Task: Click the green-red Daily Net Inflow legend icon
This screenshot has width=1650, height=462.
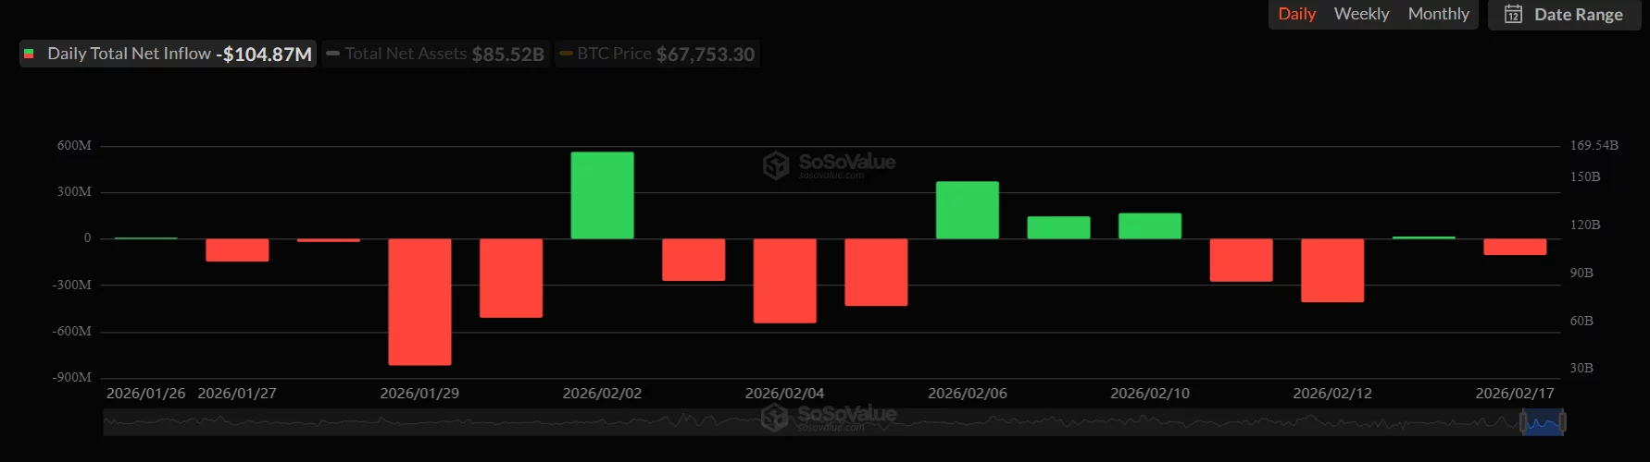Action: (29, 54)
